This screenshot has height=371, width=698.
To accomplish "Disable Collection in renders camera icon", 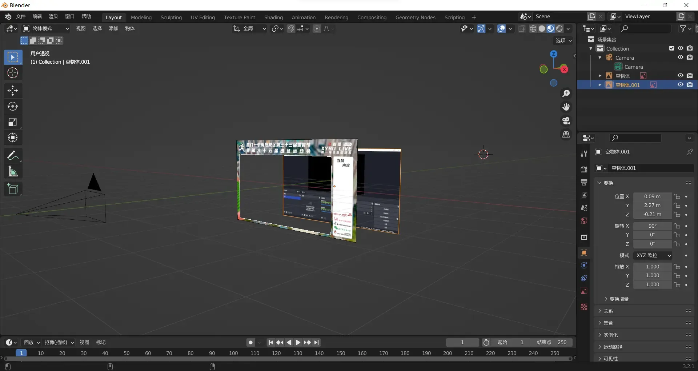I will click(x=690, y=48).
